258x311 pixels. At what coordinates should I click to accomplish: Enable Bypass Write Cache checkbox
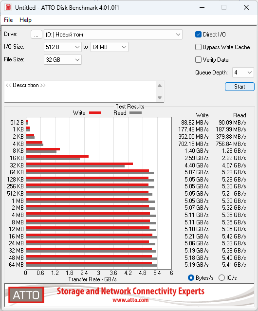pyautogui.click(x=198, y=47)
